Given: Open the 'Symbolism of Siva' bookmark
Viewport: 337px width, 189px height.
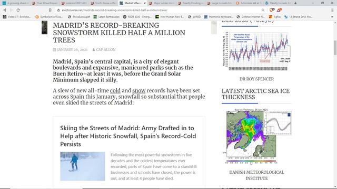Looking at the screenshot, I should pos(49,17).
